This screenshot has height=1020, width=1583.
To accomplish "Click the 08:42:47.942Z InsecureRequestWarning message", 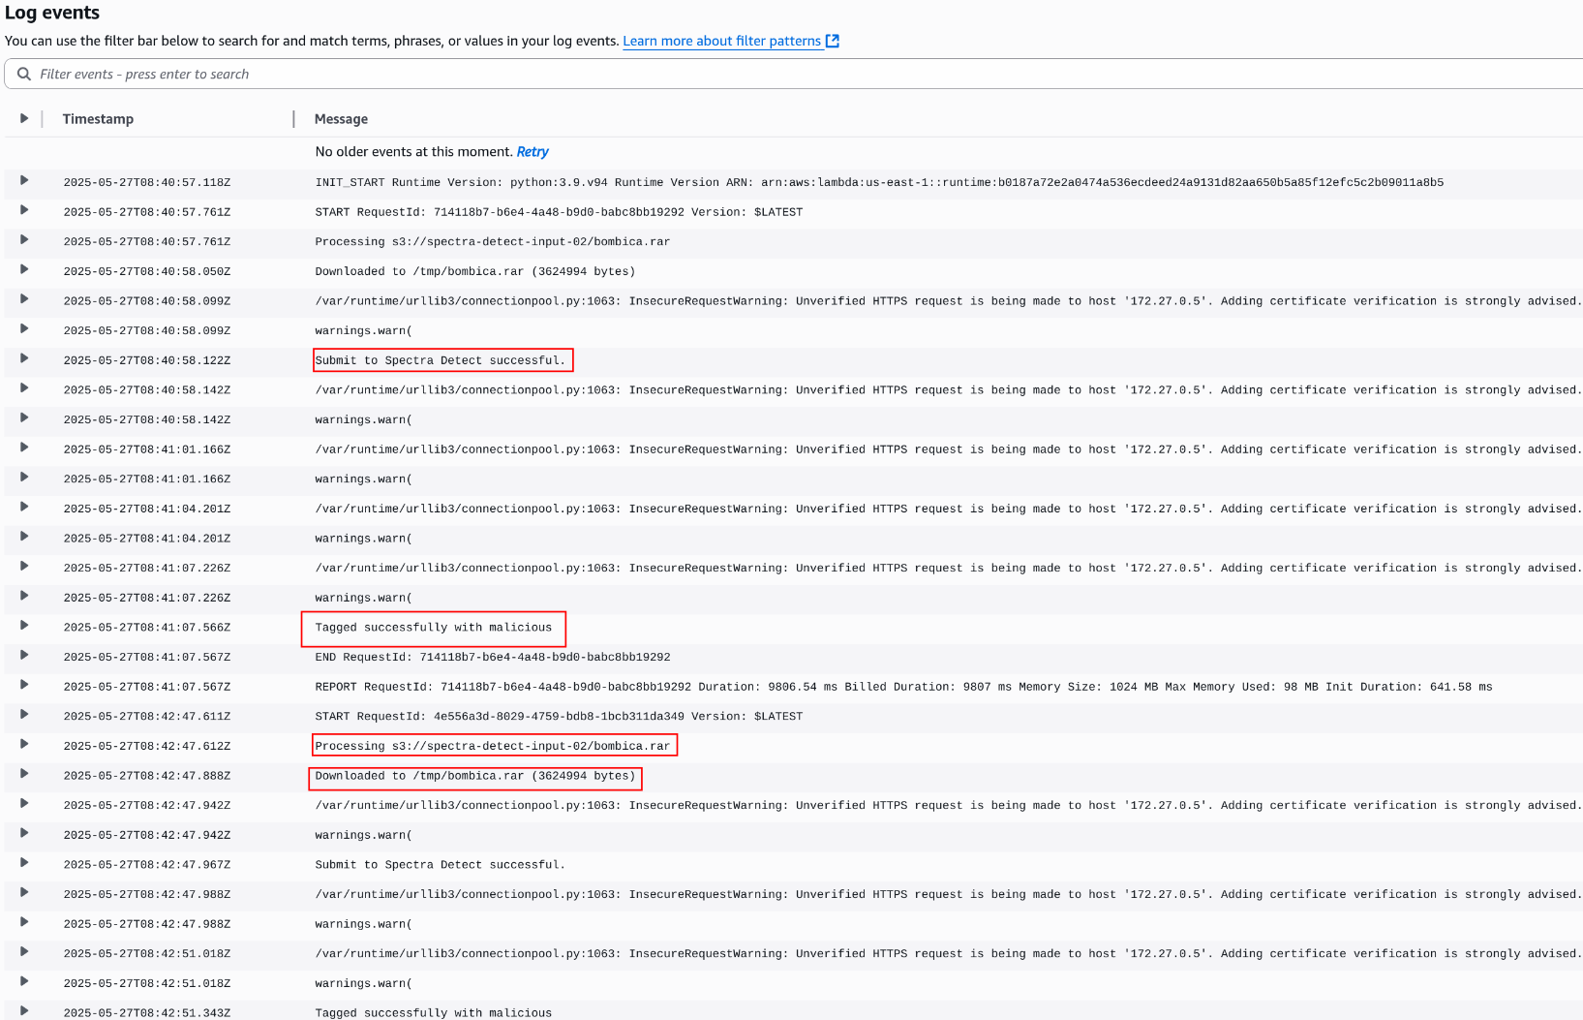I will coord(949,806).
